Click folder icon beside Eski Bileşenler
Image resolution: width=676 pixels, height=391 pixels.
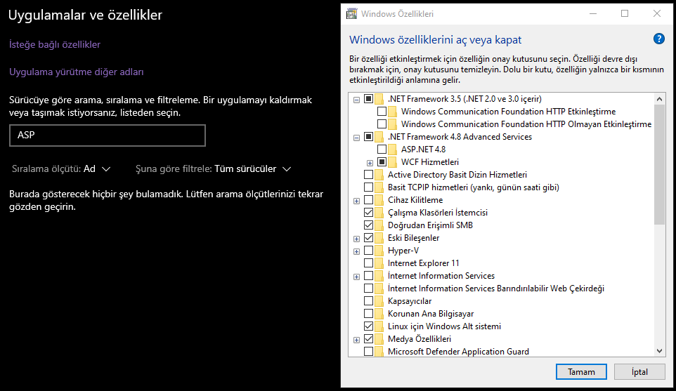click(379, 238)
